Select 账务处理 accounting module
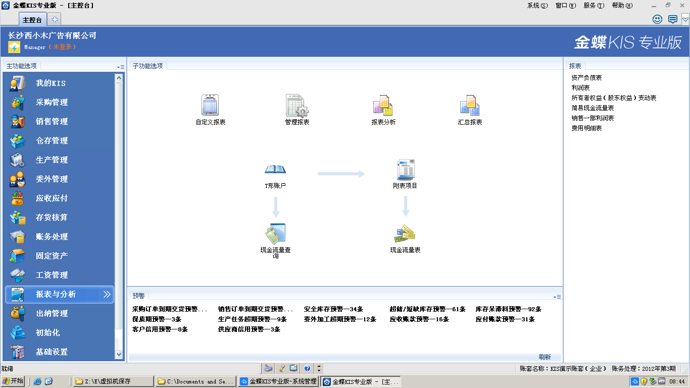The height and width of the screenshot is (388, 690). click(x=60, y=236)
